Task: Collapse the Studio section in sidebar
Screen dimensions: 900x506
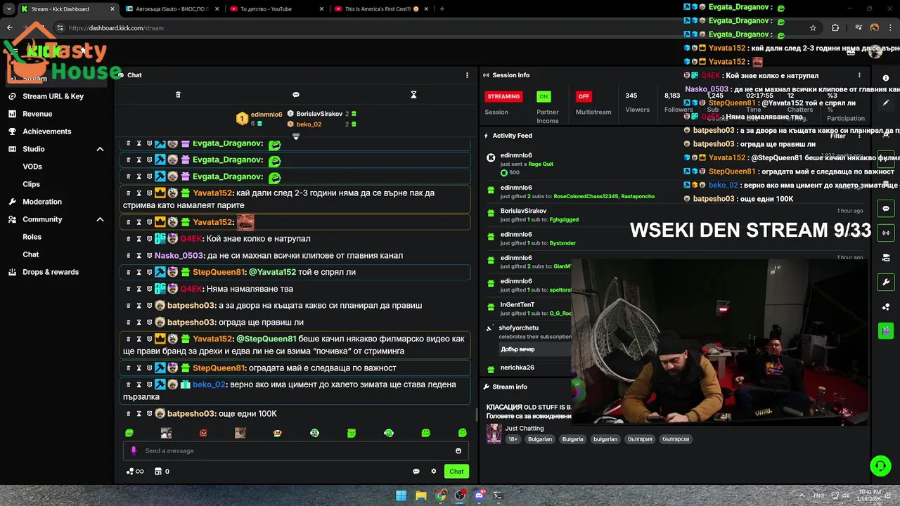Action: tap(100, 149)
